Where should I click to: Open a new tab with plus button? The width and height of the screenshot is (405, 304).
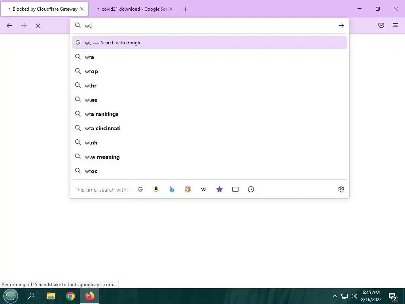(186, 9)
